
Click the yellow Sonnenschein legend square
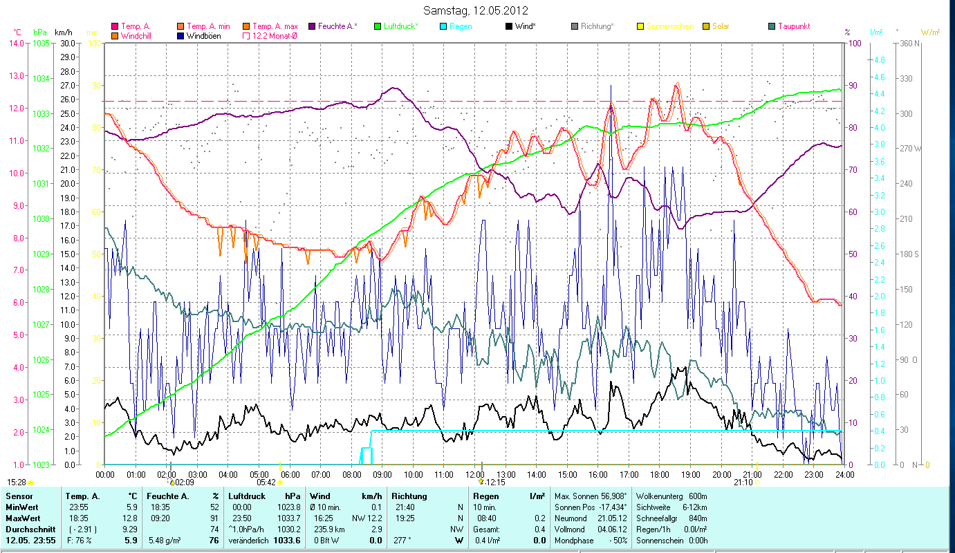click(x=640, y=26)
